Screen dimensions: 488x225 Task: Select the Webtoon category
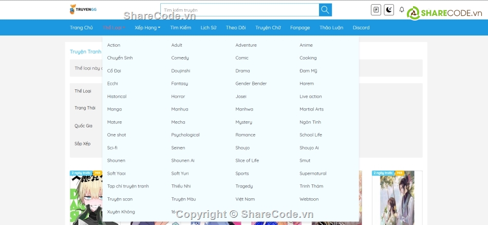(309, 199)
